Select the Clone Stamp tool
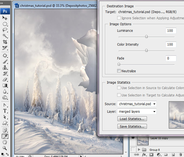 point(5,68)
